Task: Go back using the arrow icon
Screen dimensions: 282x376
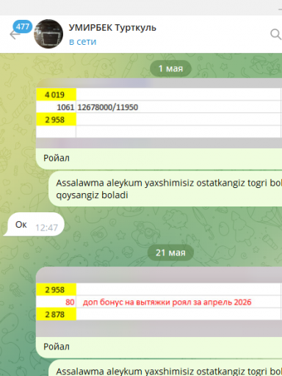Action: [14, 35]
